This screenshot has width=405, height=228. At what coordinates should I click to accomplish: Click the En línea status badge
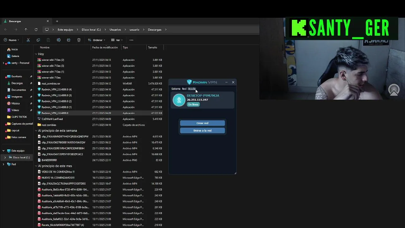click(x=193, y=104)
